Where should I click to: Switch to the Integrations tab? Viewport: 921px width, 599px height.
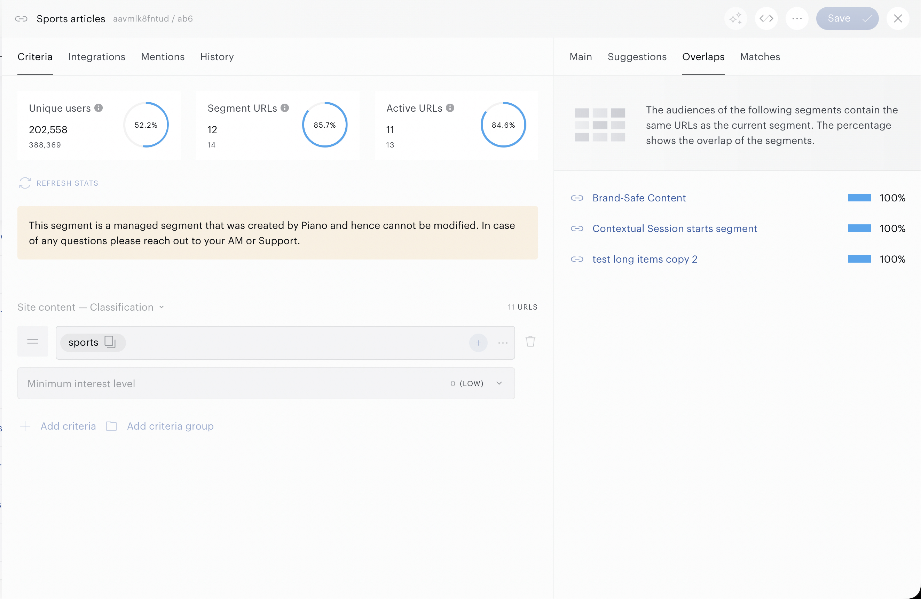tap(97, 56)
